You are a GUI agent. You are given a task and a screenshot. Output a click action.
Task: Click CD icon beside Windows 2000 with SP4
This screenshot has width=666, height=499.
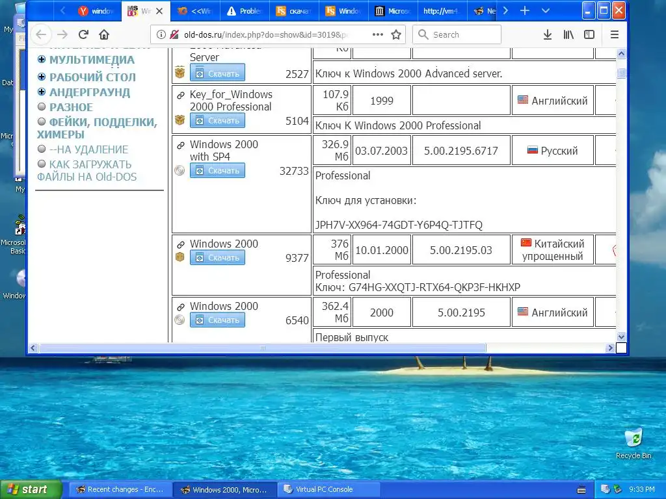pos(180,171)
